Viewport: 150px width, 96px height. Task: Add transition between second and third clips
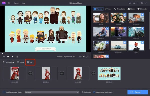pyautogui.click(x=62, y=73)
